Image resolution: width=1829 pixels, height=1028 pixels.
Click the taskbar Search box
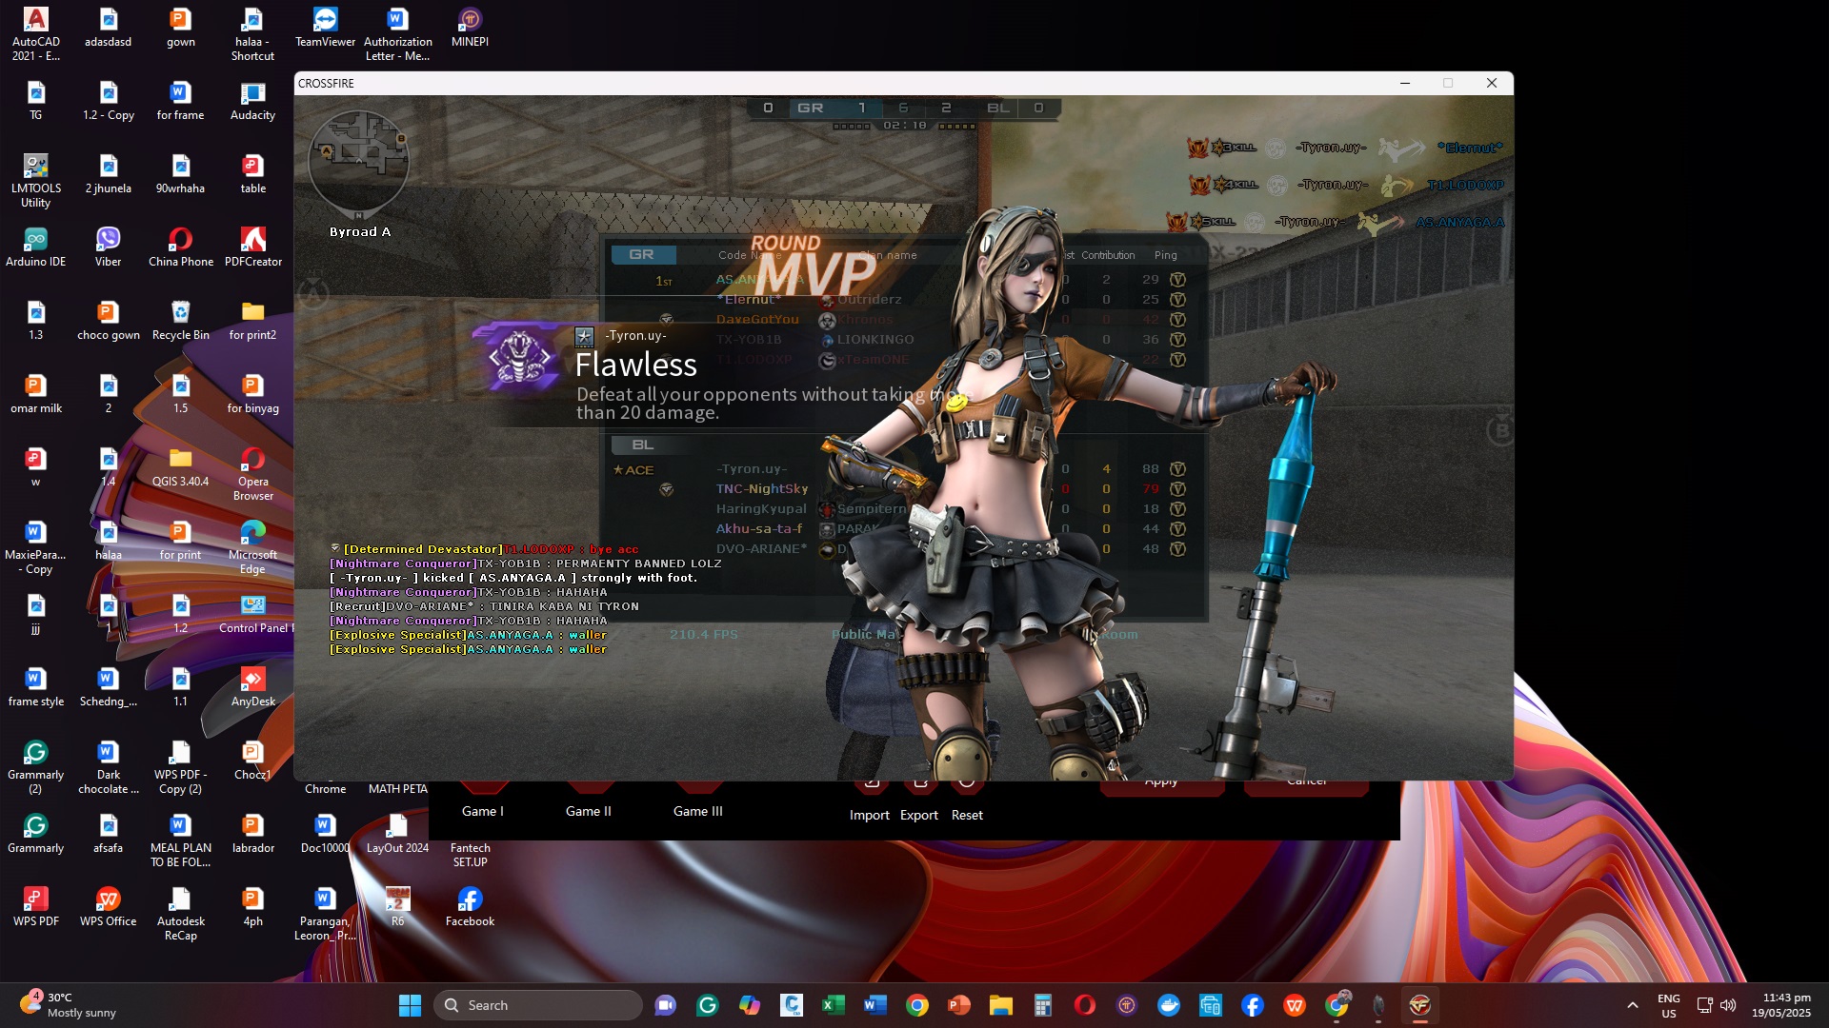(538, 1005)
